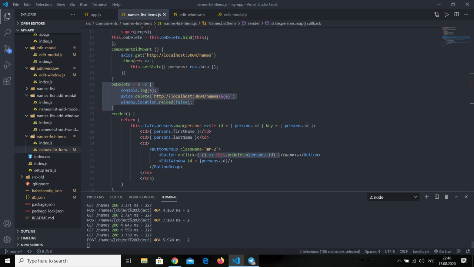Click the Open Changes compare icon
474x267 pixels.
point(437,14)
